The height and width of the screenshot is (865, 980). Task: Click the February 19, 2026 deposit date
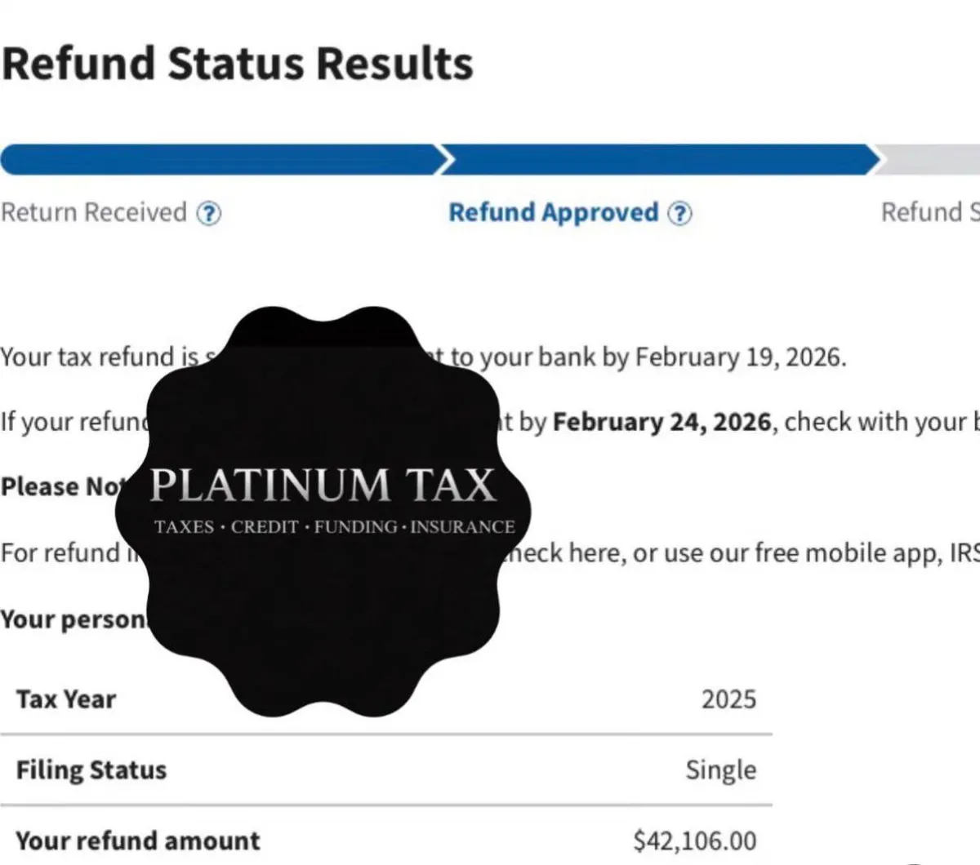click(739, 357)
